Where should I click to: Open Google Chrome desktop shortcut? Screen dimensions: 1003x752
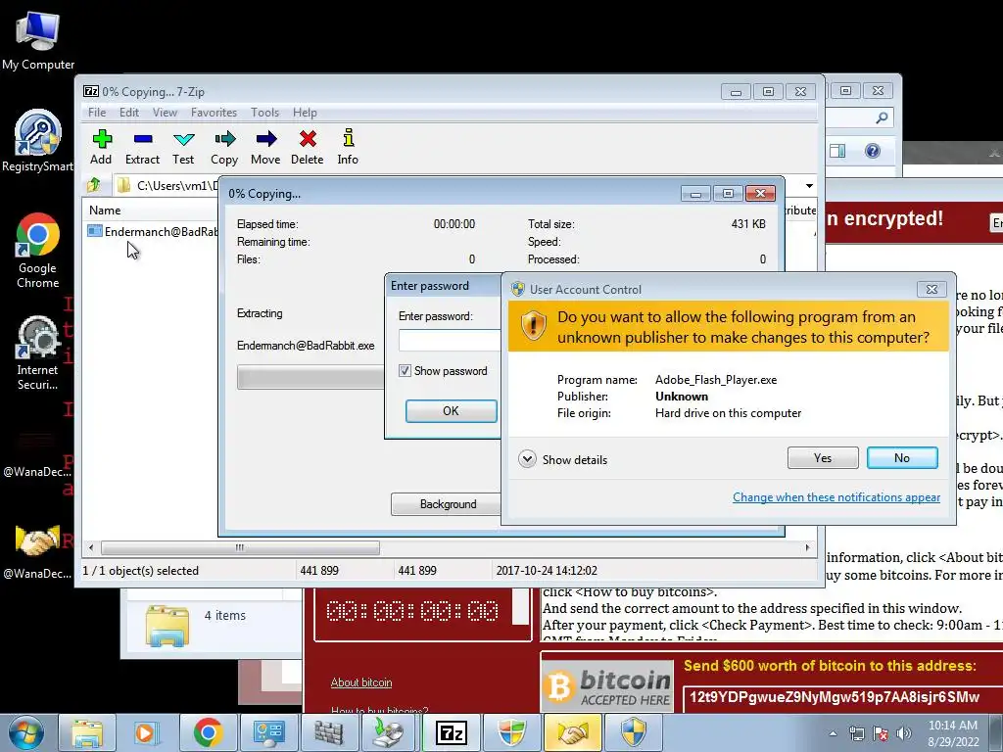(38, 250)
